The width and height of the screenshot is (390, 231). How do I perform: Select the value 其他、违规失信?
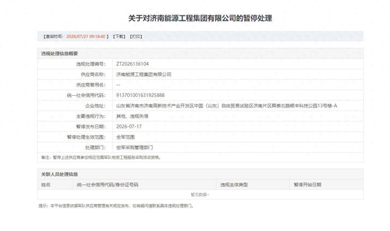[x=132, y=116]
